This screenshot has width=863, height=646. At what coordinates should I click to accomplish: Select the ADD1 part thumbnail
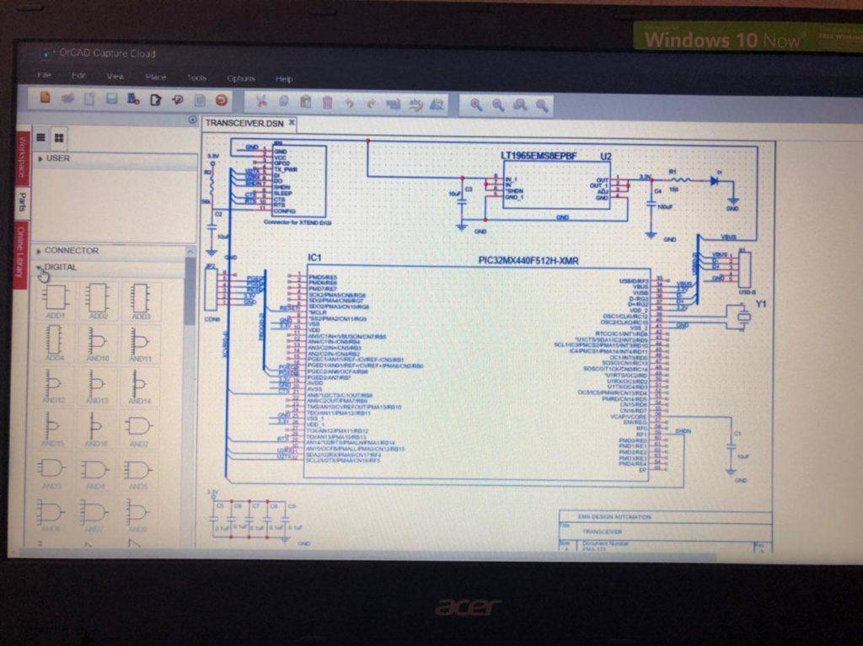coord(56,299)
